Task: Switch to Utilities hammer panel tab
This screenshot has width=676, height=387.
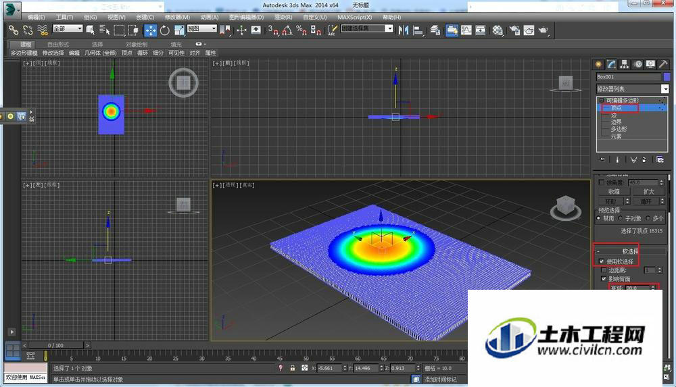Action: (x=664, y=64)
